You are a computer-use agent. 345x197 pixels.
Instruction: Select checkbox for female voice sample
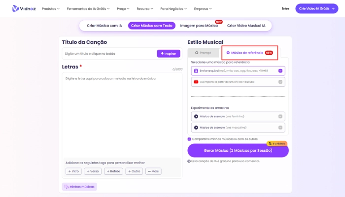pyautogui.click(x=280, y=116)
